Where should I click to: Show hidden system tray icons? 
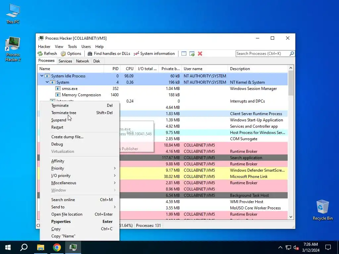pyautogui.click(x=280, y=247)
